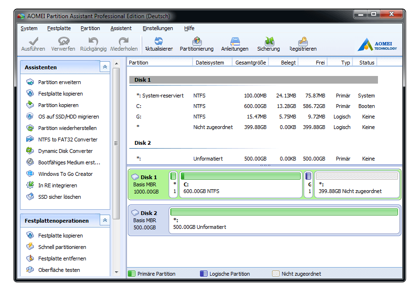Click the Primäre Partition green legend swatch

click(131, 273)
